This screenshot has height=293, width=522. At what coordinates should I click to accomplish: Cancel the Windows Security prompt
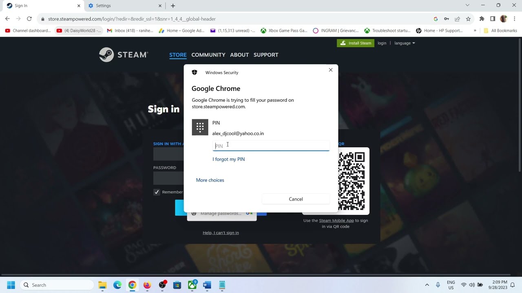coord(296,199)
